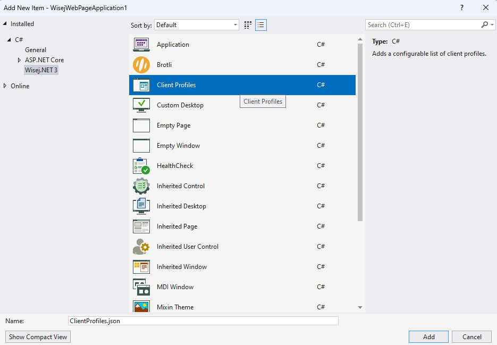Viewport: 497px width, 345px height.
Task: Click the scroll up arrow of template list
Action: [x=360, y=39]
